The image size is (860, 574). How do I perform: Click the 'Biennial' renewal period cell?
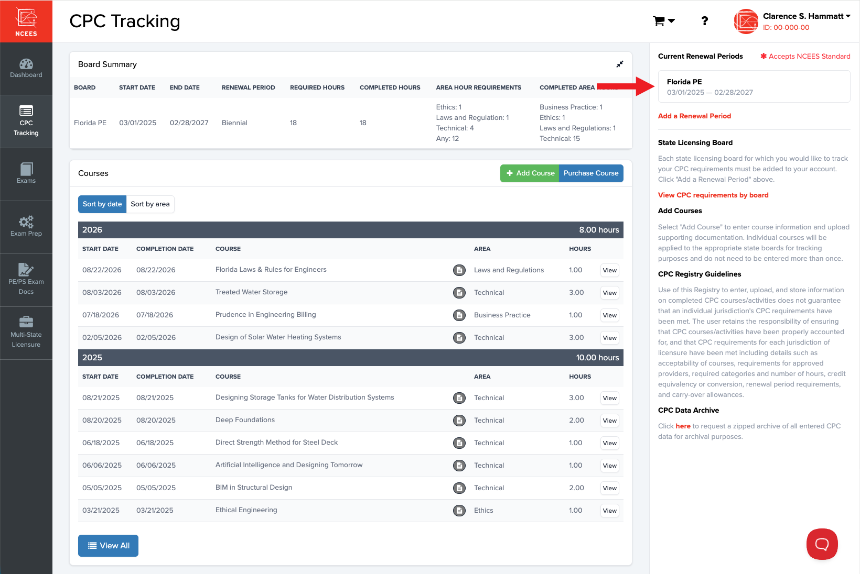pyautogui.click(x=234, y=123)
